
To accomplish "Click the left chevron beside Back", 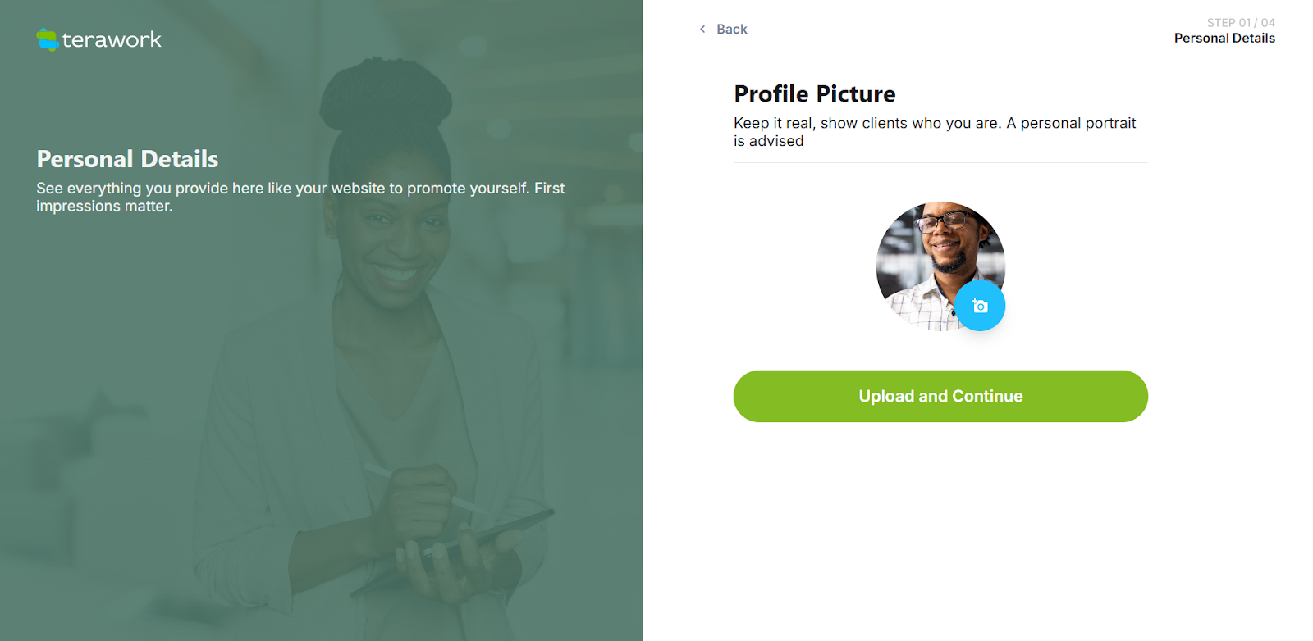I will pyautogui.click(x=702, y=30).
